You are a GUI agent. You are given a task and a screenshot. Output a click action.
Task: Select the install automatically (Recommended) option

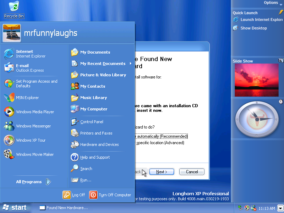(160, 136)
